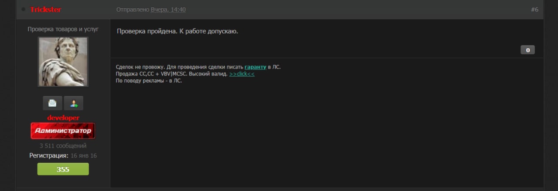Follow the гаранту link in signature
Image resolution: width=558 pixels, height=191 pixels.
tap(255, 67)
